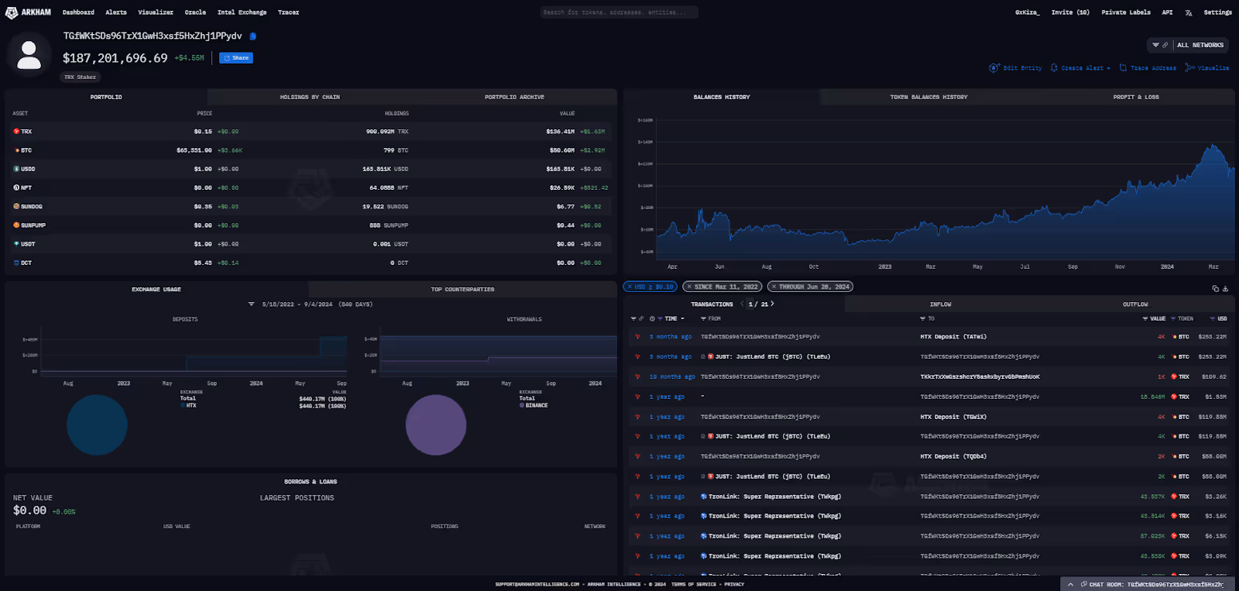The height and width of the screenshot is (591, 1239).
Task: Download transactions with the download icon
Action: tap(1225, 288)
